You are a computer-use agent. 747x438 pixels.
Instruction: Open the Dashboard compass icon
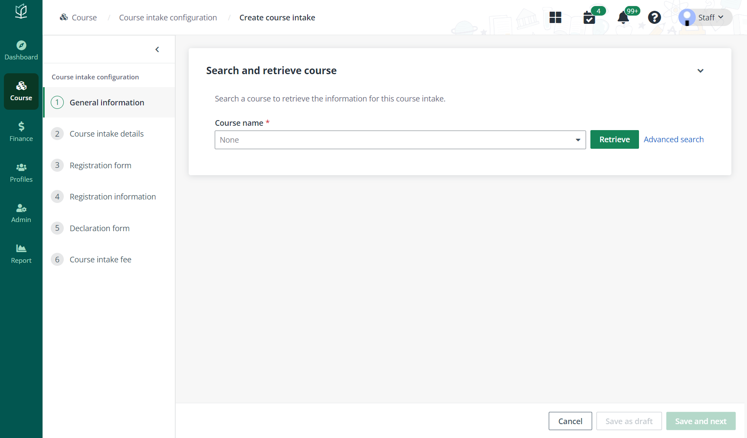click(21, 45)
